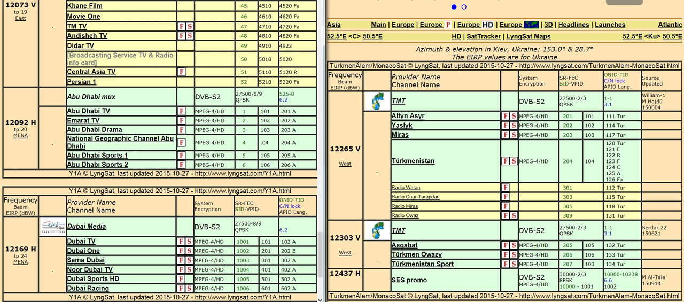This screenshot has width=684, height=302.
Task: Click the S icon in Sama Dubai row
Action: point(190,260)
